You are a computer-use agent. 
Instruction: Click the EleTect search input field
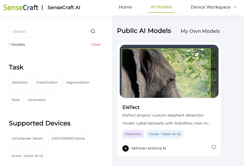[49, 32]
